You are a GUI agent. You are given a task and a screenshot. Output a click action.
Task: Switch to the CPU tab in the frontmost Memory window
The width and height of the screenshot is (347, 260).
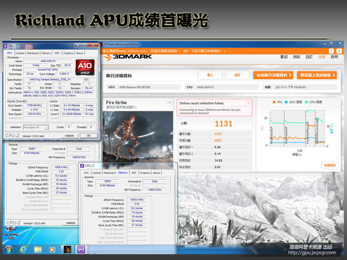point(86,173)
